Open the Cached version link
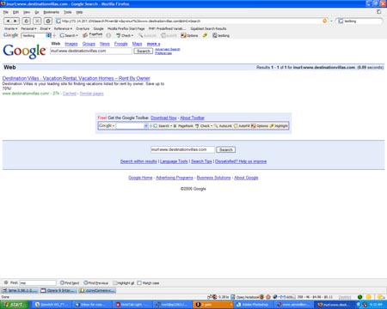Viewport: 387px width, 309px height. pos(70,94)
